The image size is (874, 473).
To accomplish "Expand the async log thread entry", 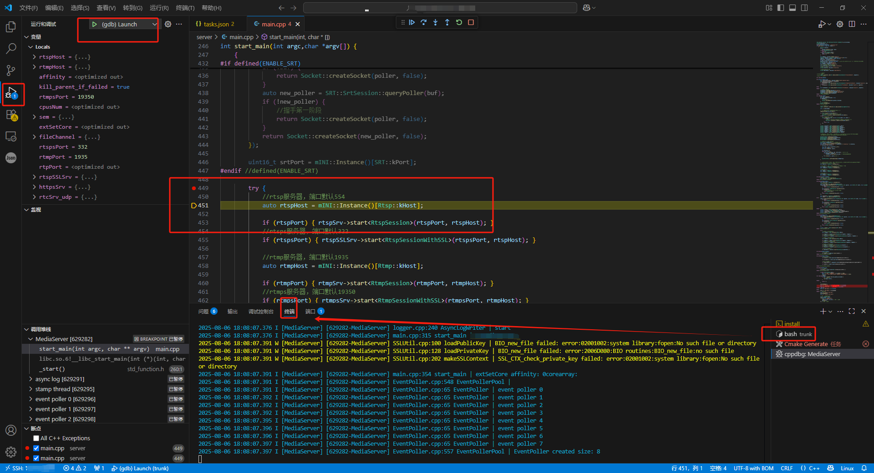I will tap(30, 379).
